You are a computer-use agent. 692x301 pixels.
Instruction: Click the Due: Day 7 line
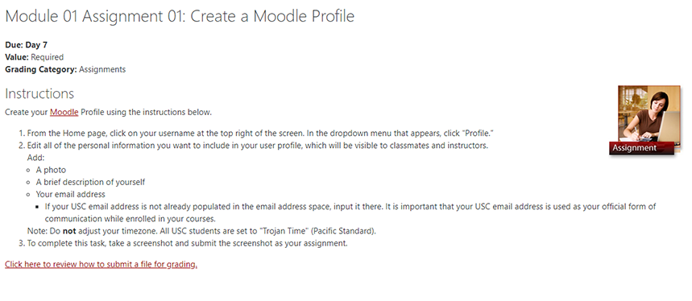point(26,44)
